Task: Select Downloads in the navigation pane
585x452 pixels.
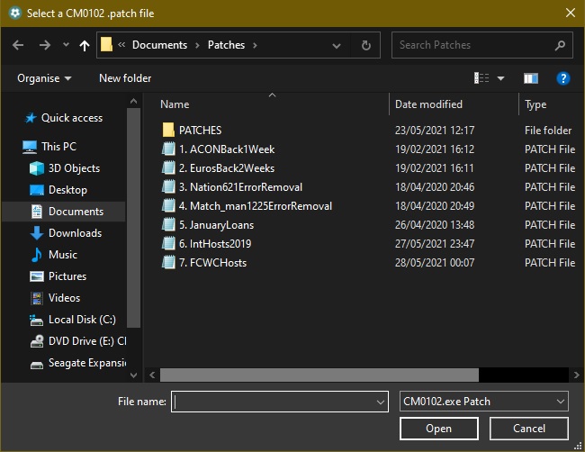Action: [x=75, y=233]
